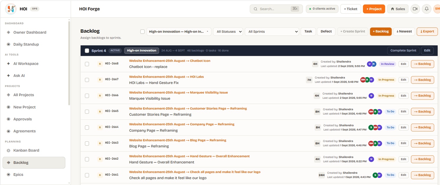Select Backlog in sidebar

pos(34,163)
